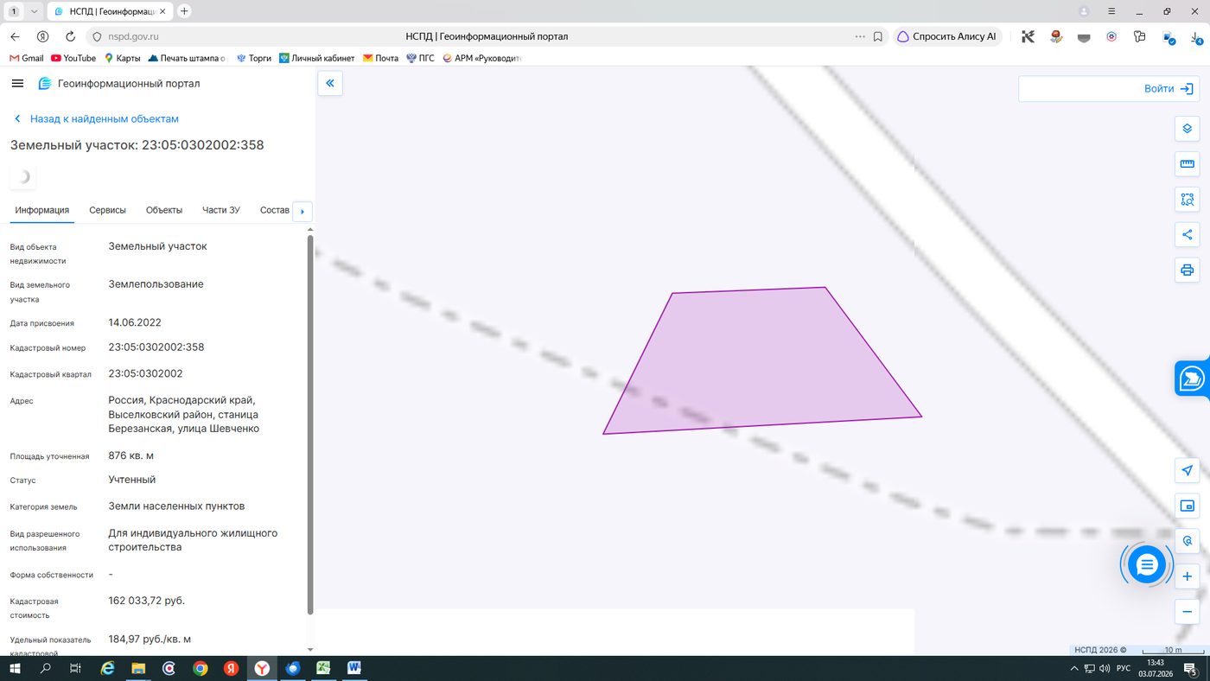Open the browser main menu
The image size is (1210, 681).
pos(1111,11)
